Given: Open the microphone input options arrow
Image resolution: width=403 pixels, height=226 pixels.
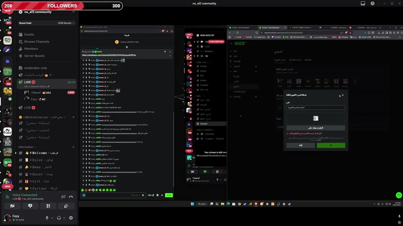Looking at the screenshot, I should pos(52,218).
